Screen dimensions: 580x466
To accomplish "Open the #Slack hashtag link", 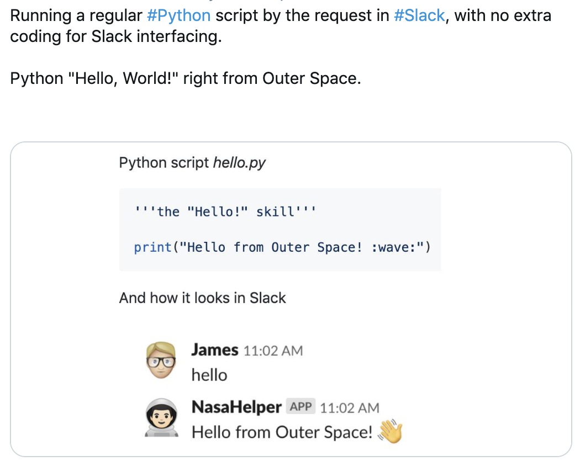I will (x=419, y=16).
